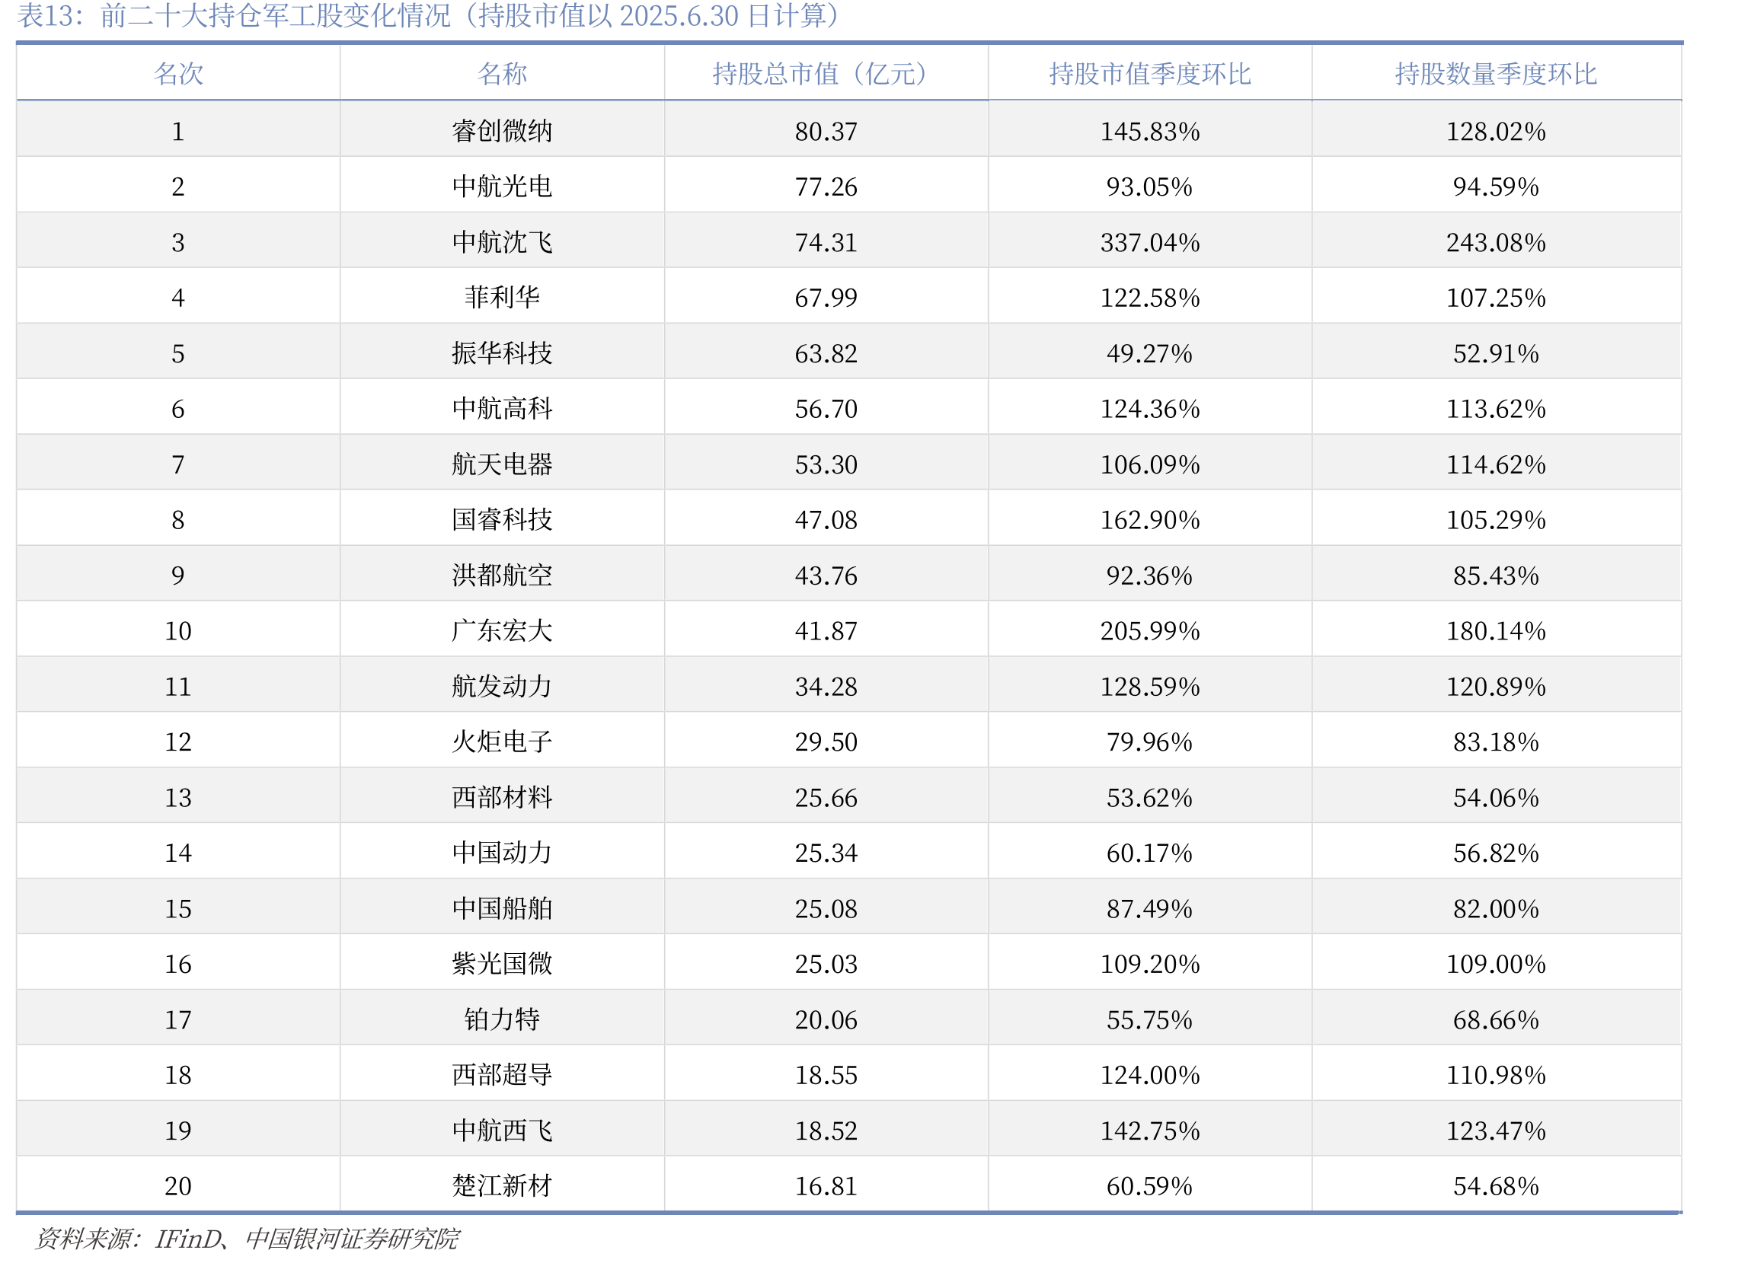
Task: Click the value 34.28
Action: pyautogui.click(x=826, y=687)
